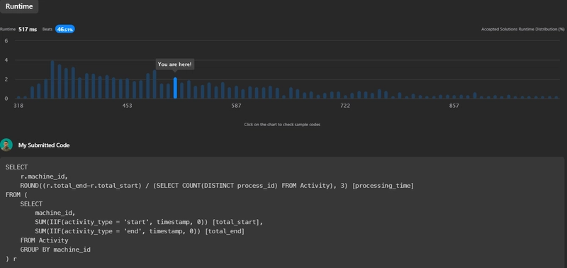
Task: Open the 'You are here!' tooltip label
Action: [x=175, y=65]
